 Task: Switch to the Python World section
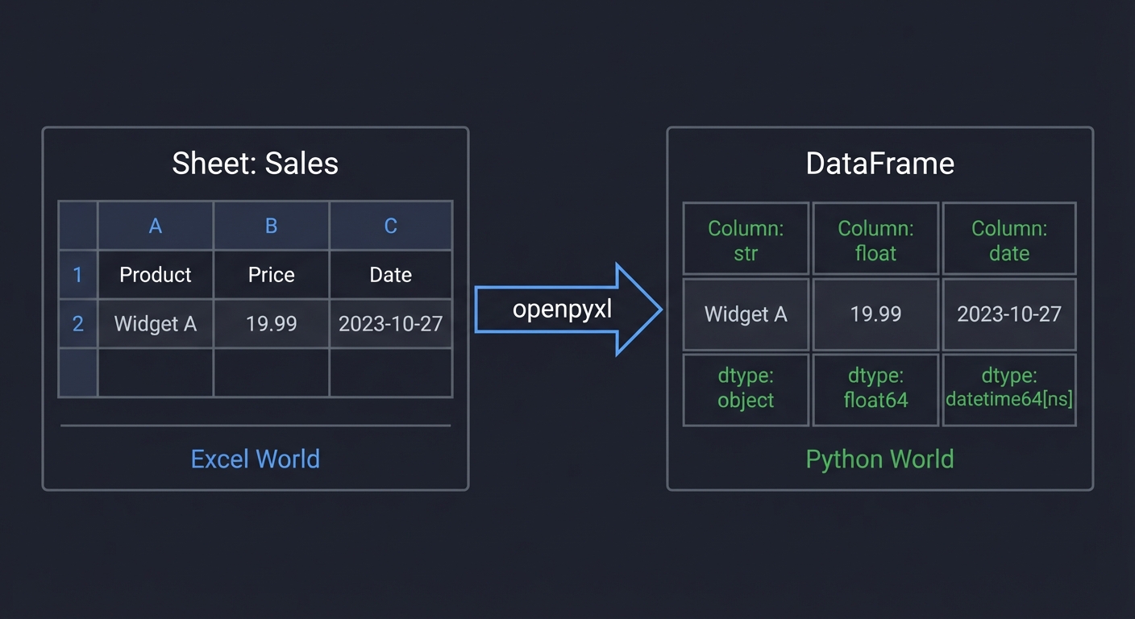point(879,459)
